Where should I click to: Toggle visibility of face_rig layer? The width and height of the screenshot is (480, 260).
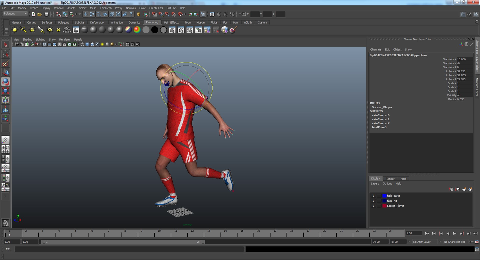373,201
